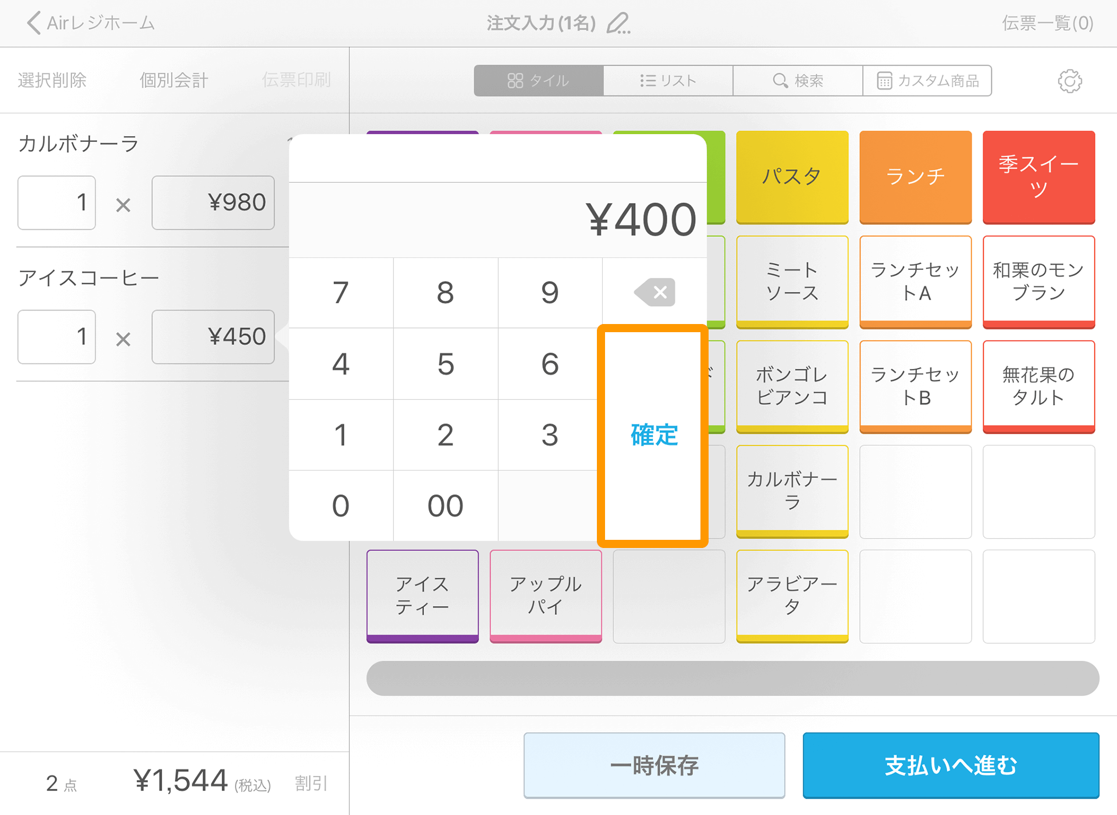Open the settings gear icon
Image resolution: width=1117 pixels, height=815 pixels.
[1070, 81]
